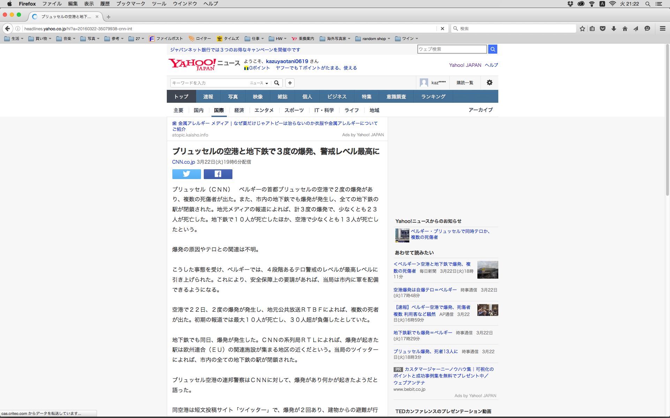670x418 pixels.
Task: Click the Yahoo settings gear icon
Action: 489,83
